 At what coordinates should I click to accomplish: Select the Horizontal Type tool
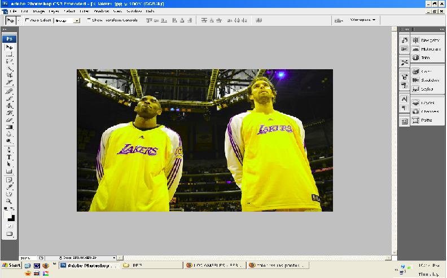[x=9, y=157]
